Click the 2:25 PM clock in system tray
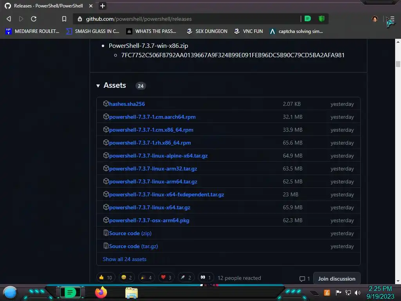The height and width of the screenshot is (301, 401). point(380,289)
